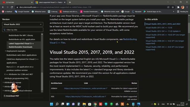Switch to Chrome in the taskbar
The height and width of the screenshot is (107, 190).
pos(95,104)
